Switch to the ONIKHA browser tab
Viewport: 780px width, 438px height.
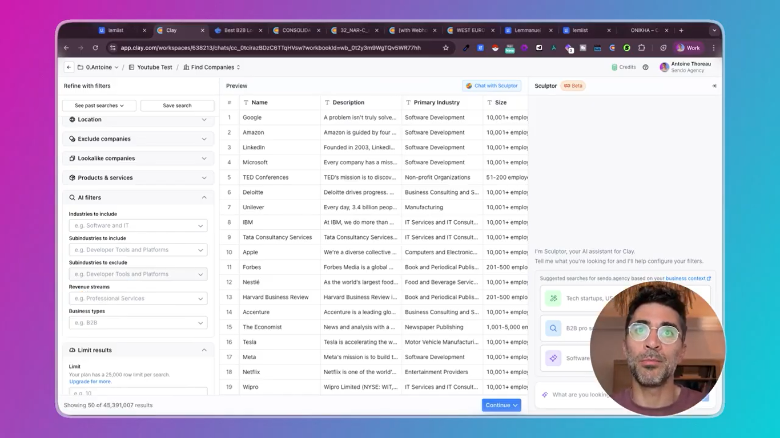pos(645,30)
